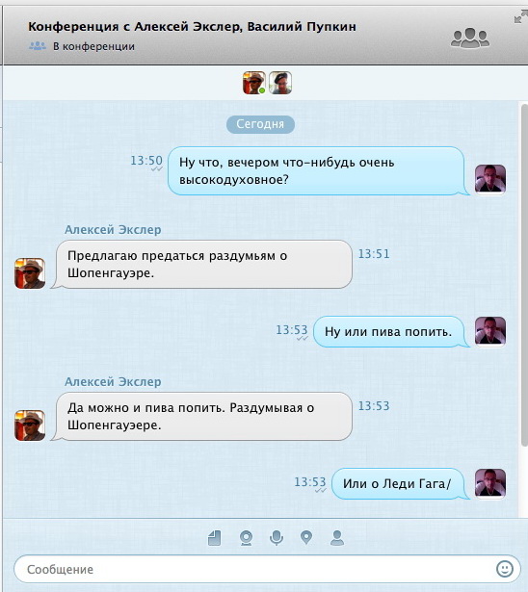Share location with the pin icon

306,538
